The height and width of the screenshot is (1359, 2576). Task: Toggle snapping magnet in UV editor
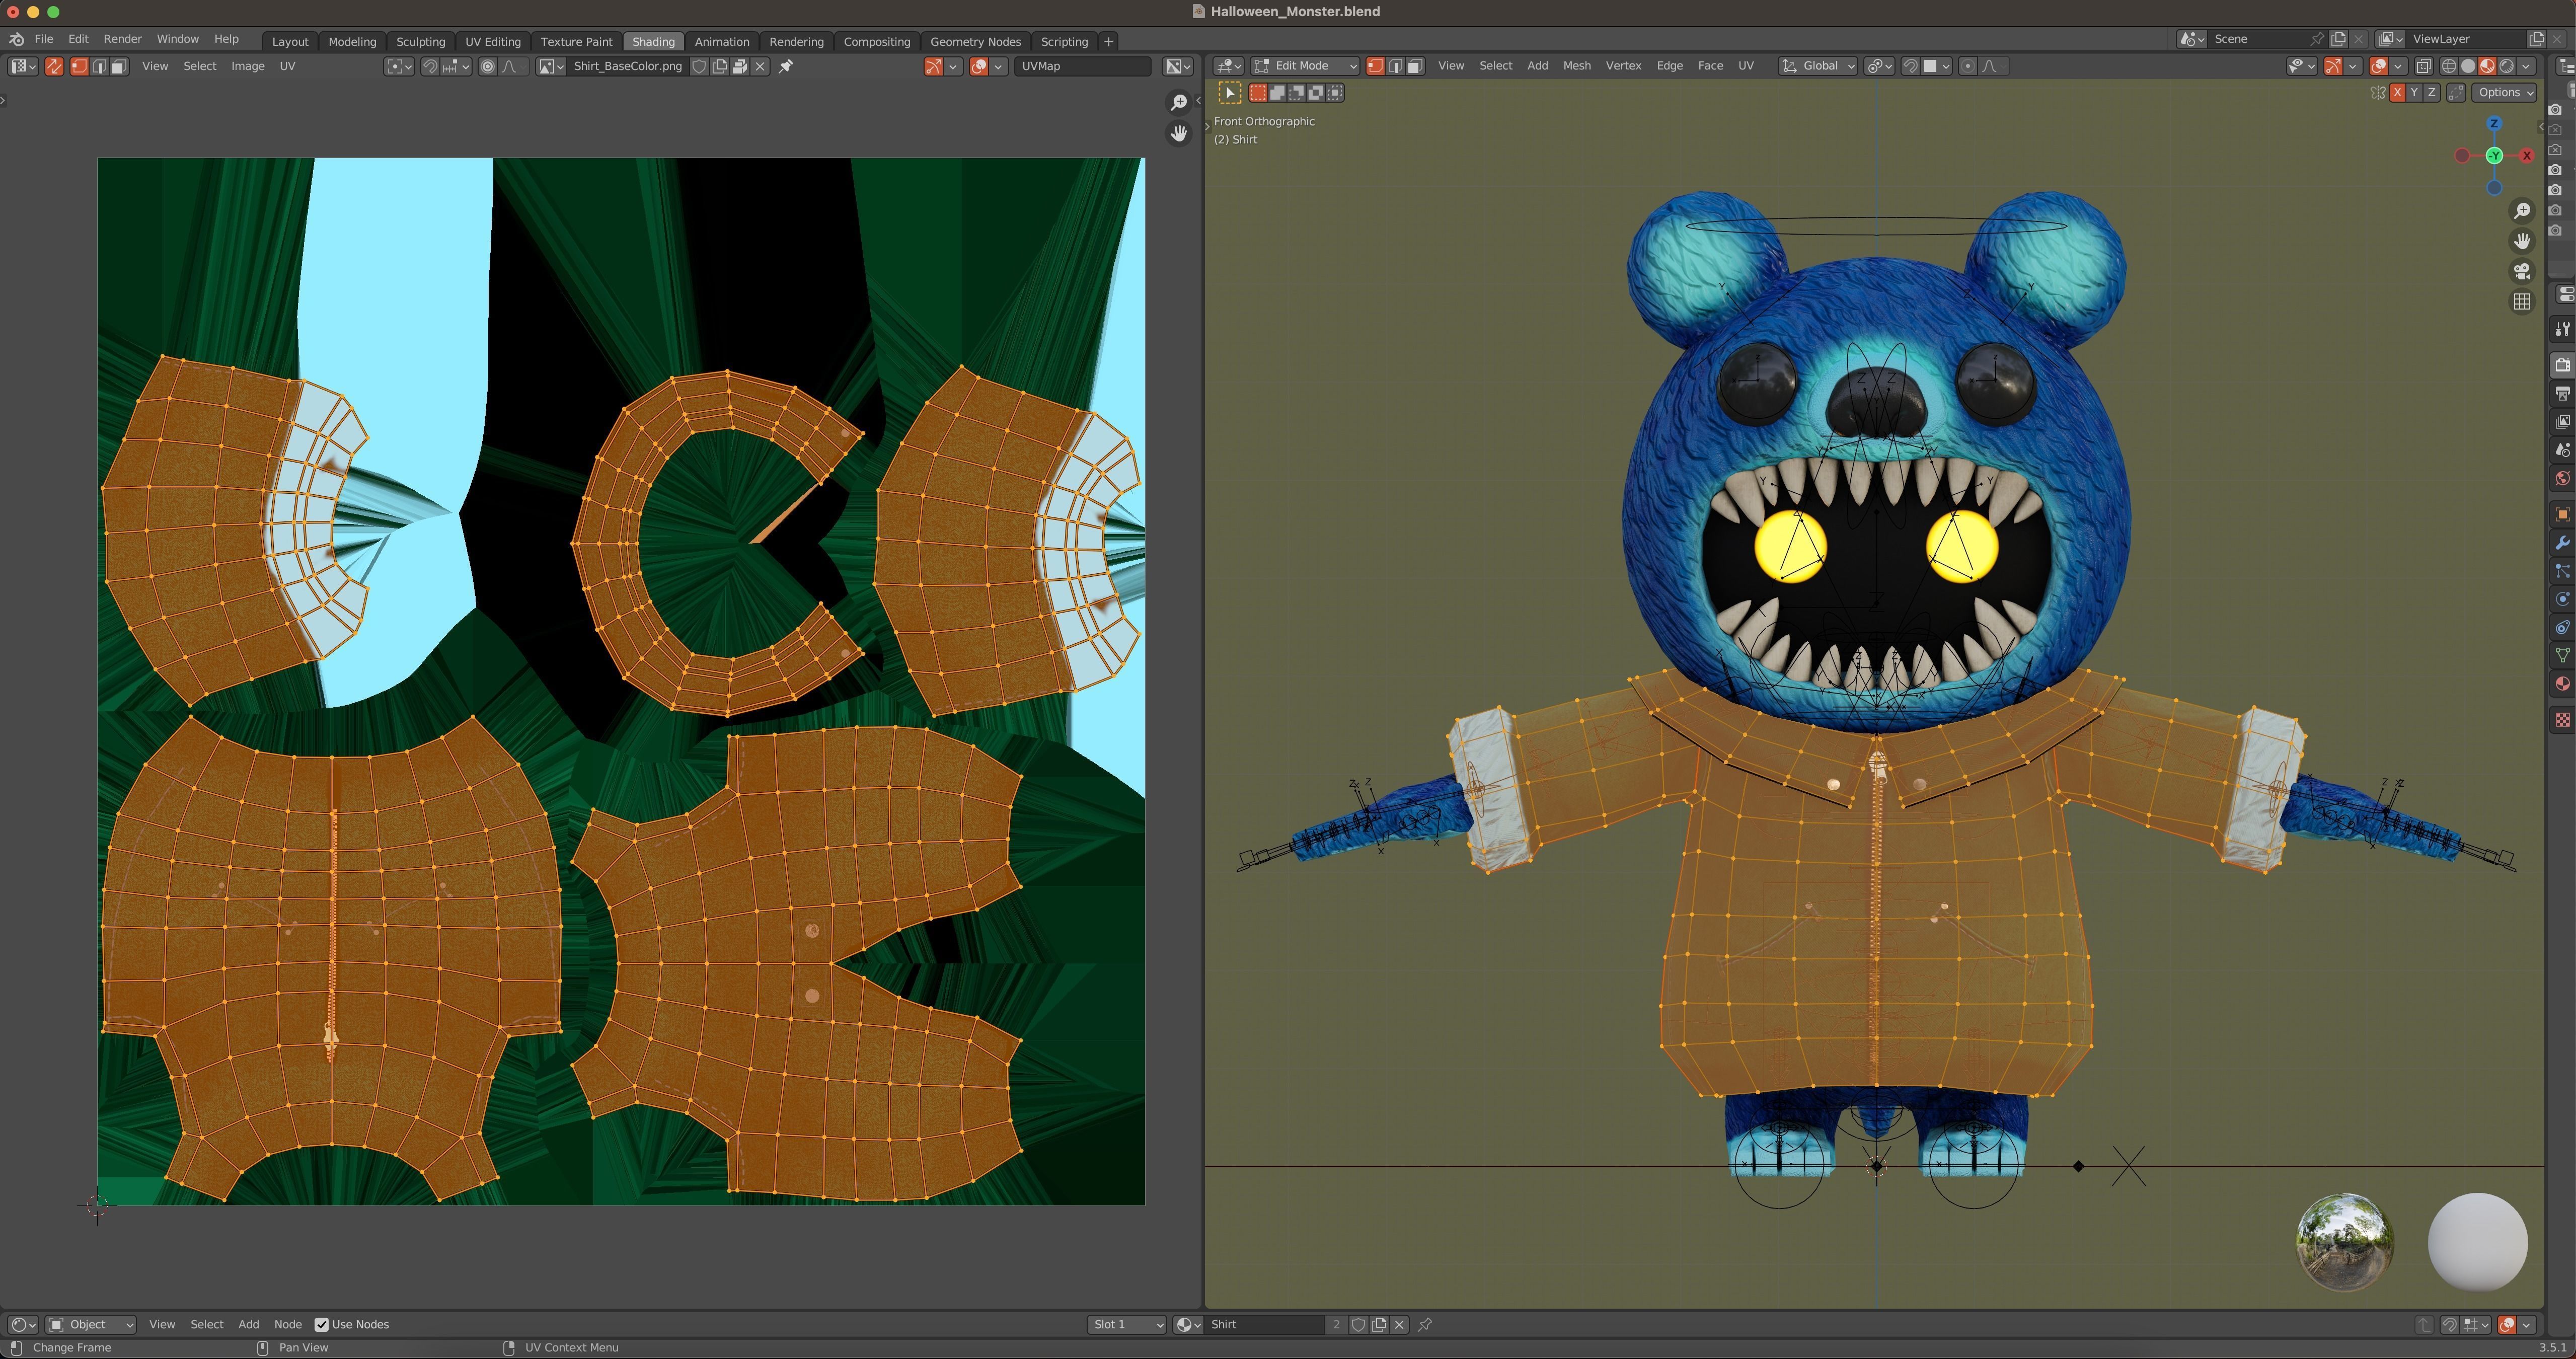(430, 66)
